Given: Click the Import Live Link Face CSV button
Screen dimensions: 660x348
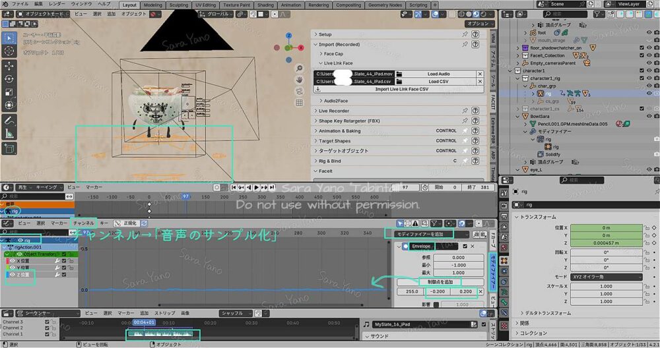Looking at the screenshot, I should click(401, 89).
